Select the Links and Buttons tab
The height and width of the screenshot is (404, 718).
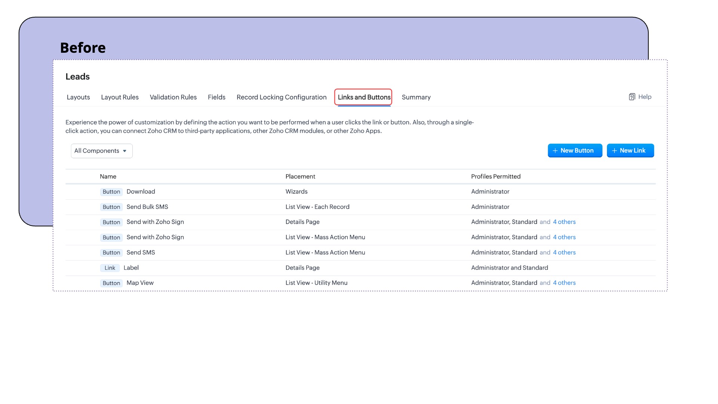click(x=364, y=97)
